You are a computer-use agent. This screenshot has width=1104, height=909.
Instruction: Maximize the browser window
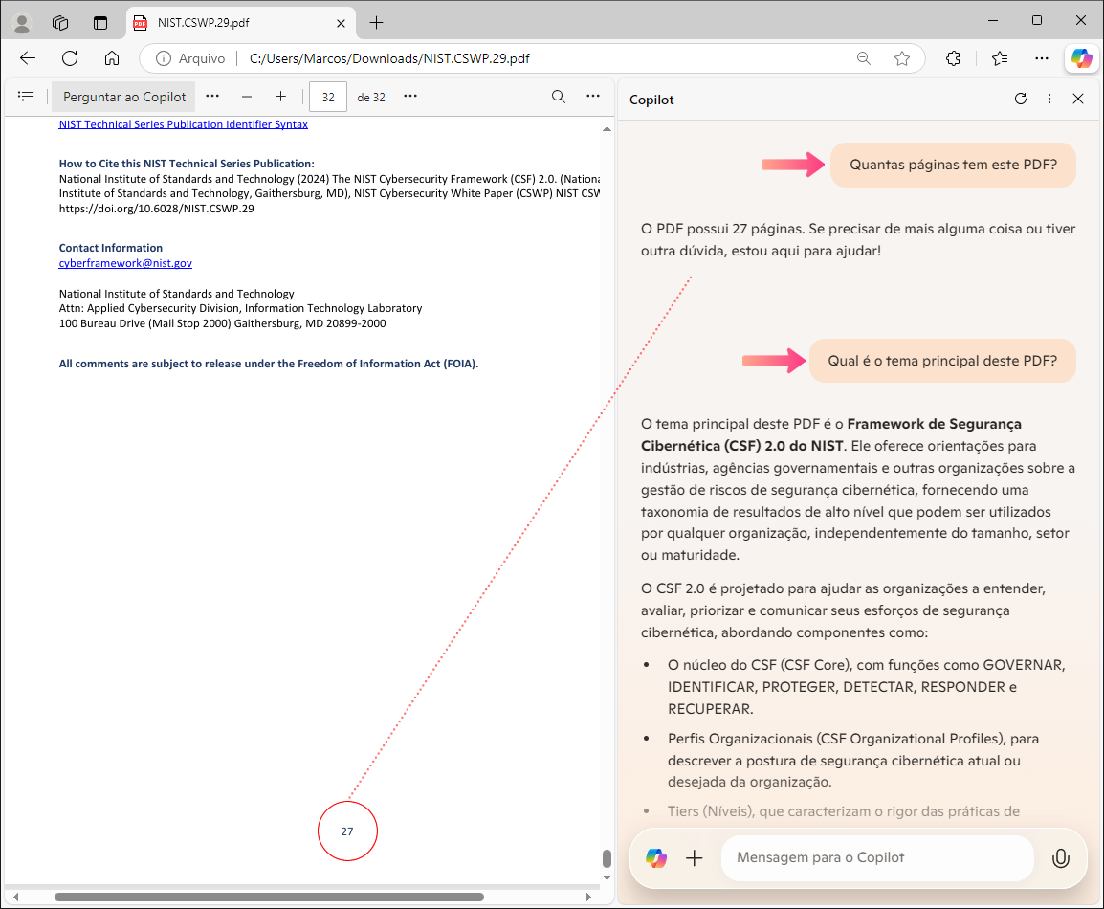click(1036, 20)
